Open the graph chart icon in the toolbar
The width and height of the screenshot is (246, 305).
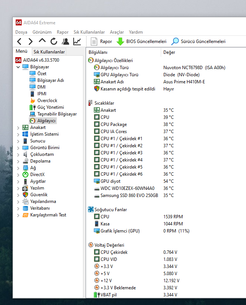[x=77, y=41]
